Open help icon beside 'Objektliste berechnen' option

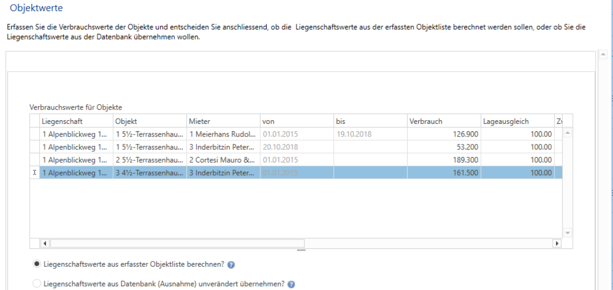tap(231, 265)
